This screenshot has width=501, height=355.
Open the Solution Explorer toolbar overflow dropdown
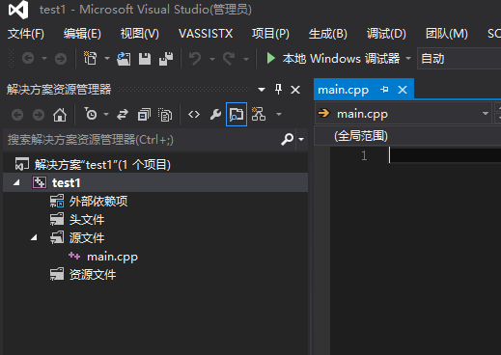(279, 114)
